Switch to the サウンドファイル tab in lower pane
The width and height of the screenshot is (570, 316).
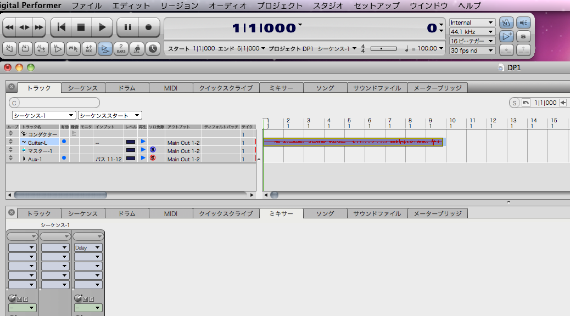377,213
